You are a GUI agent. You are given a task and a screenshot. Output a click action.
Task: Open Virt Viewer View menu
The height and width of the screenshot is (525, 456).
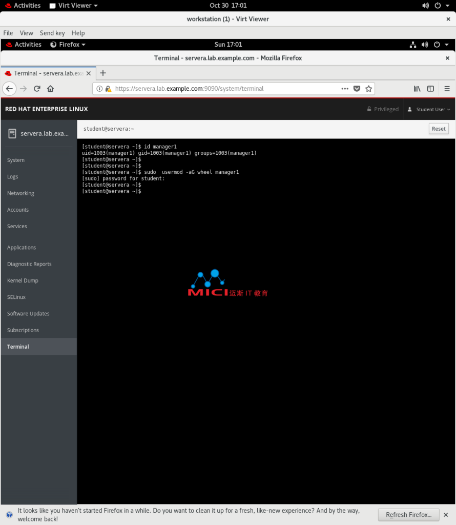coord(27,33)
